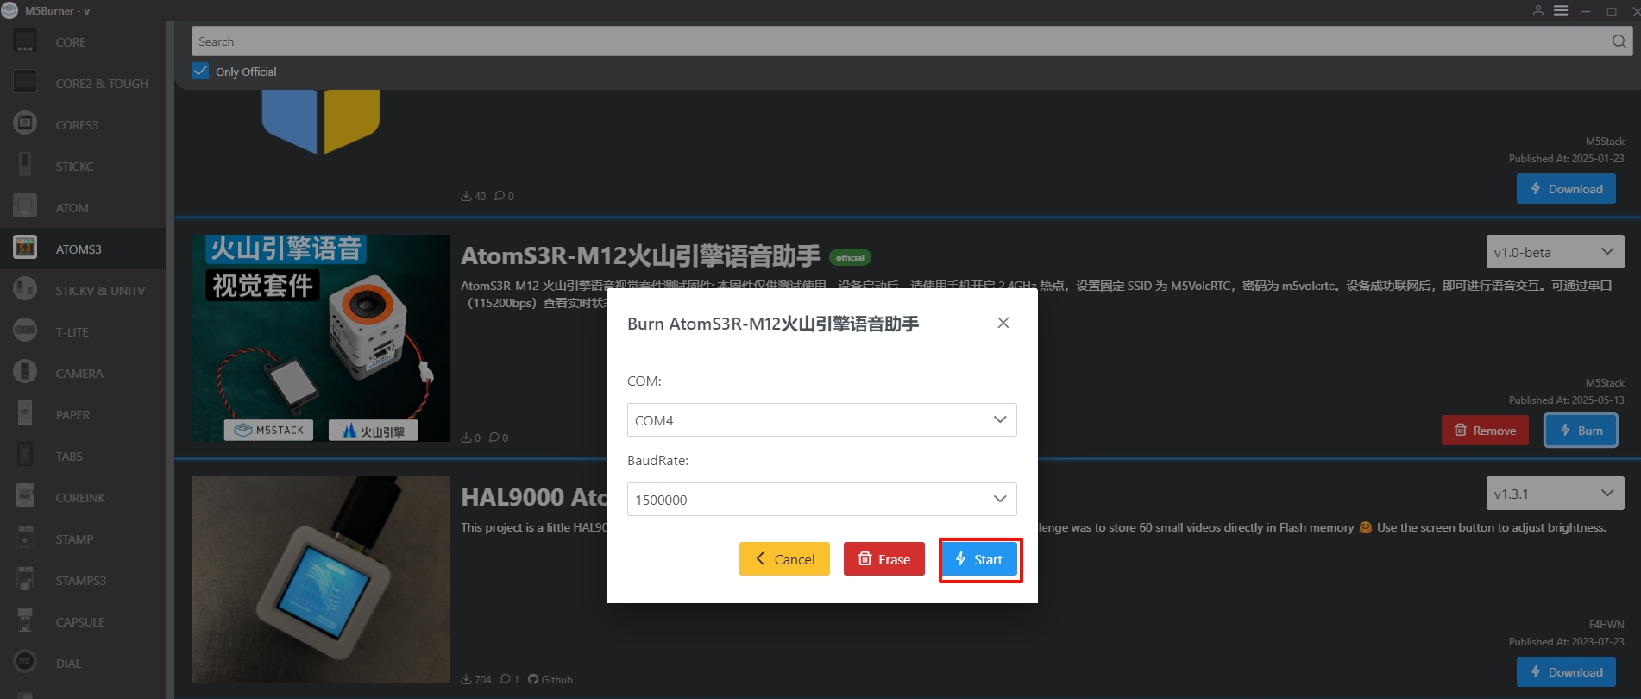
Task: Open the hamburger menu icon
Action: tap(1561, 10)
